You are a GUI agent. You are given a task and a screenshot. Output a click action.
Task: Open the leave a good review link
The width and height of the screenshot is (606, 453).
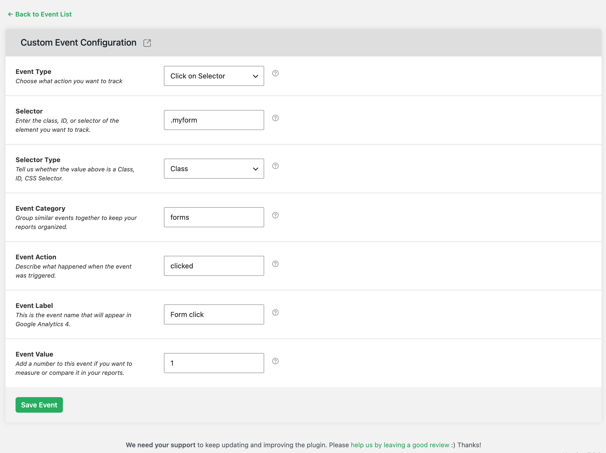click(x=400, y=445)
